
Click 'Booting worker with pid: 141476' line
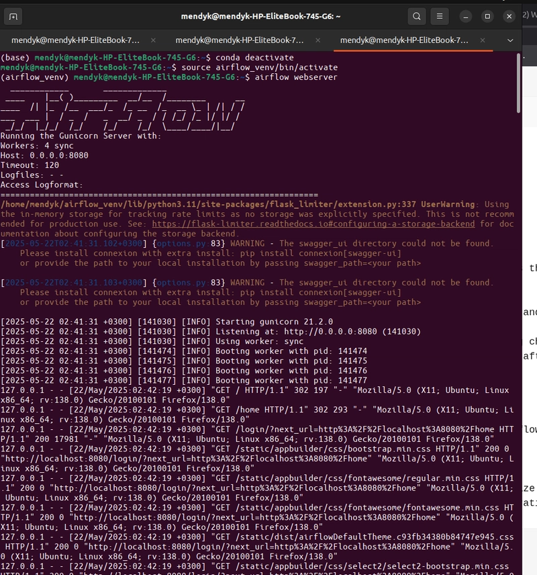coord(184,371)
